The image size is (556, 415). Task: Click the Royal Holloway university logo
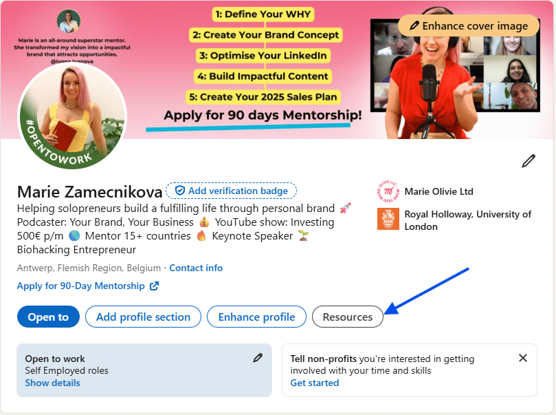click(x=388, y=219)
